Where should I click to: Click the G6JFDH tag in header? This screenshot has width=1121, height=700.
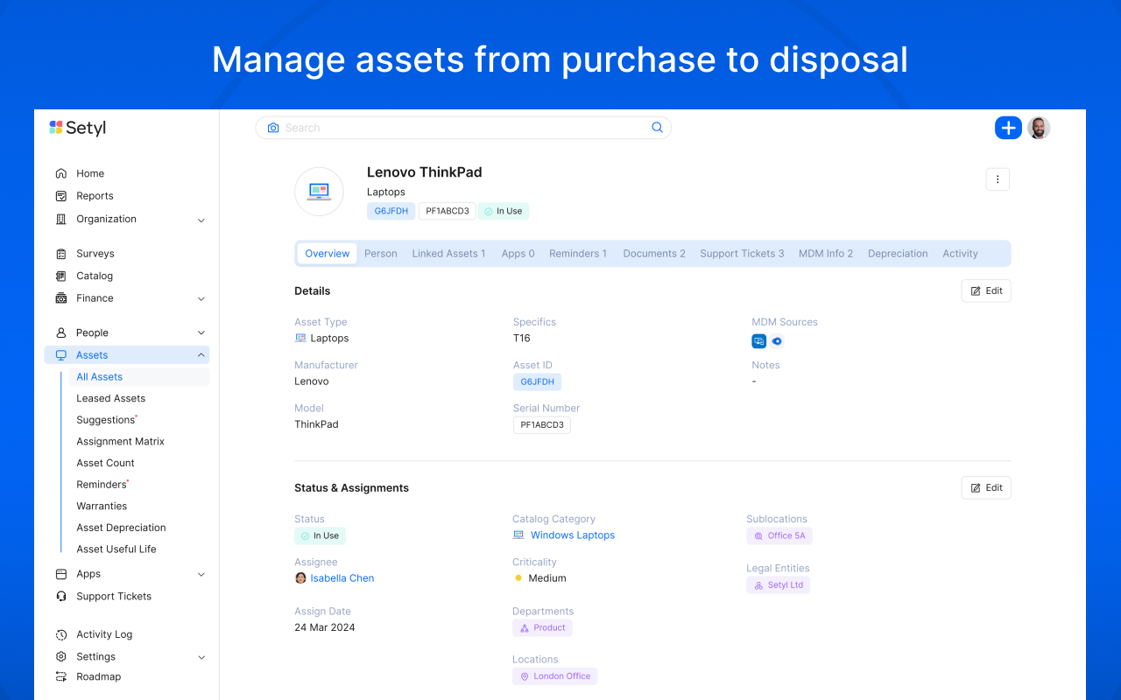(x=391, y=211)
